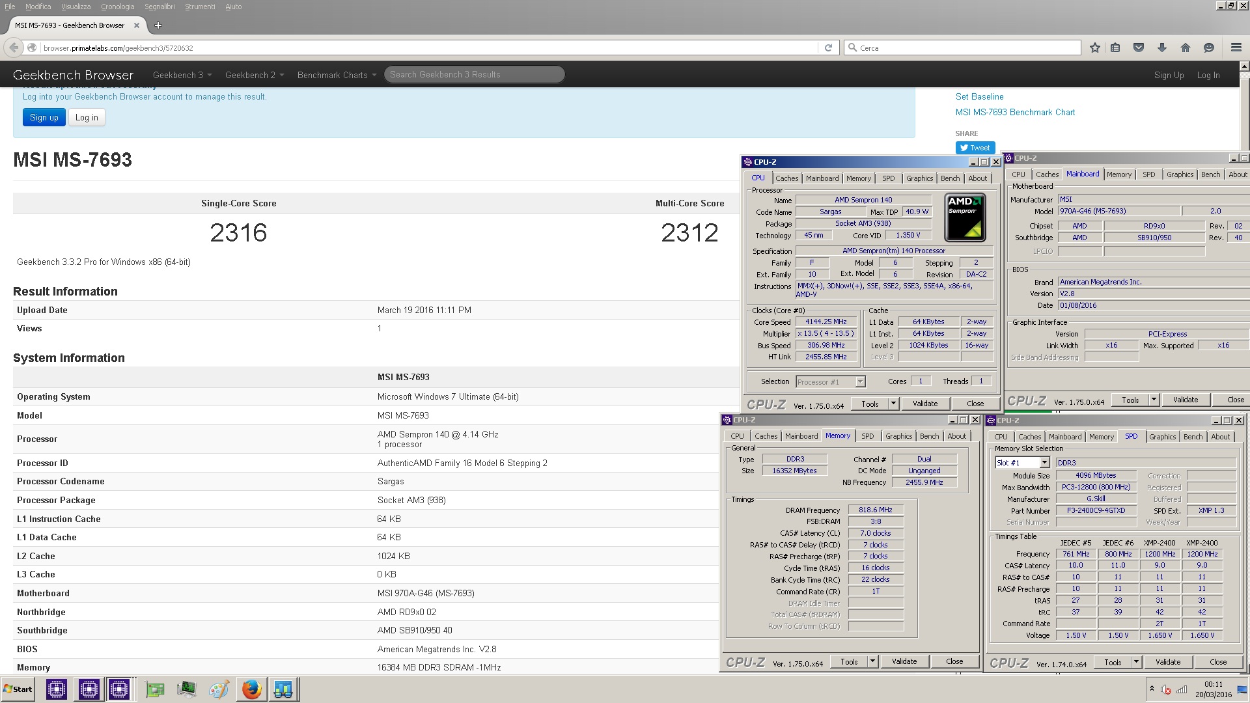Open the Cronologia menu

117,7
